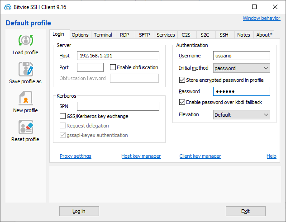Go to the Services tab
The width and height of the screenshot is (286, 222).
tap(166, 35)
